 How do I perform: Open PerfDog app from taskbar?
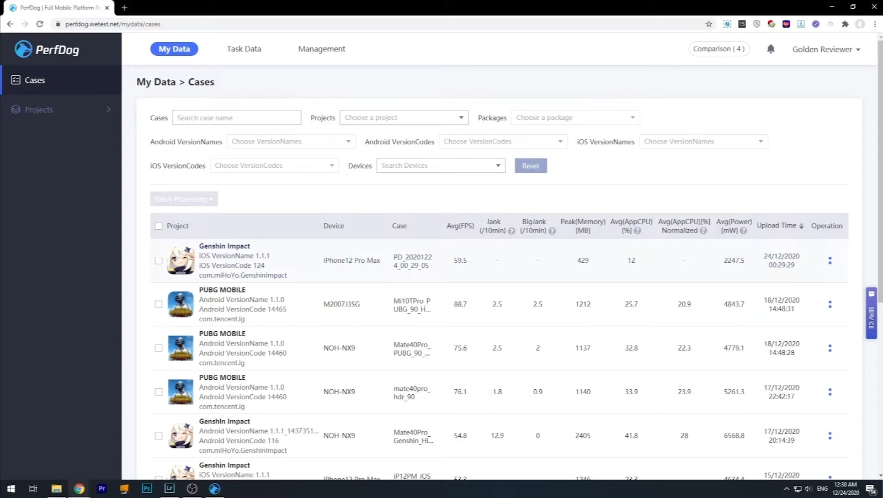[215, 489]
